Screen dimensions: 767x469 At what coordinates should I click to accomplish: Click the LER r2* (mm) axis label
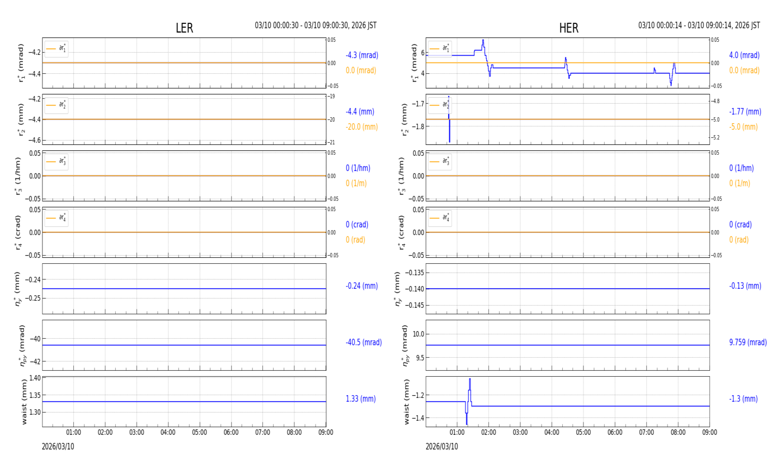coord(21,119)
